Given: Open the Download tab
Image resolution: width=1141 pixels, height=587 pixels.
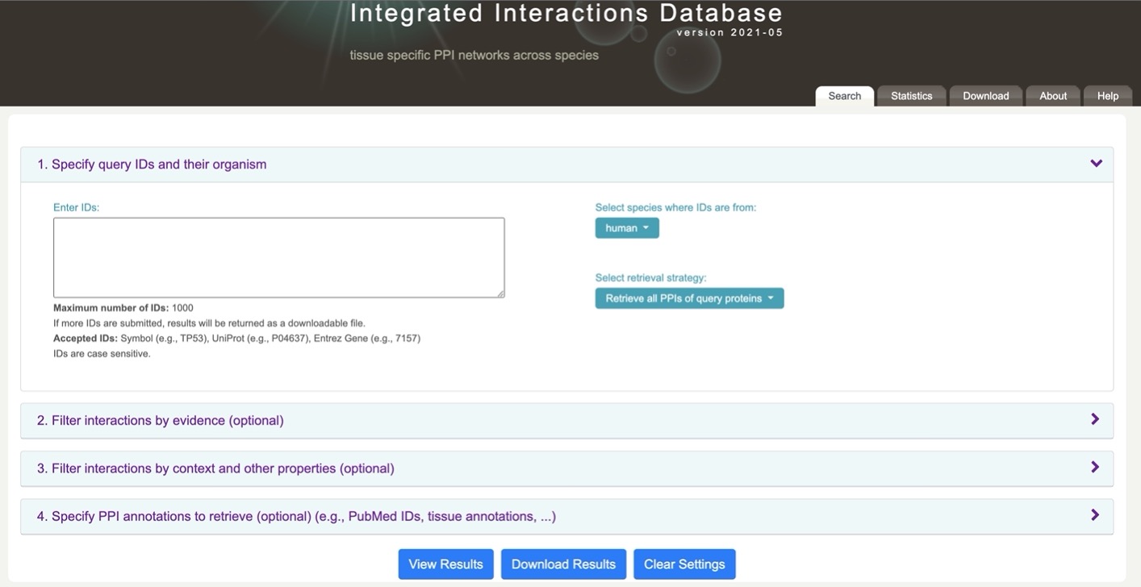Looking at the screenshot, I should coord(986,96).
